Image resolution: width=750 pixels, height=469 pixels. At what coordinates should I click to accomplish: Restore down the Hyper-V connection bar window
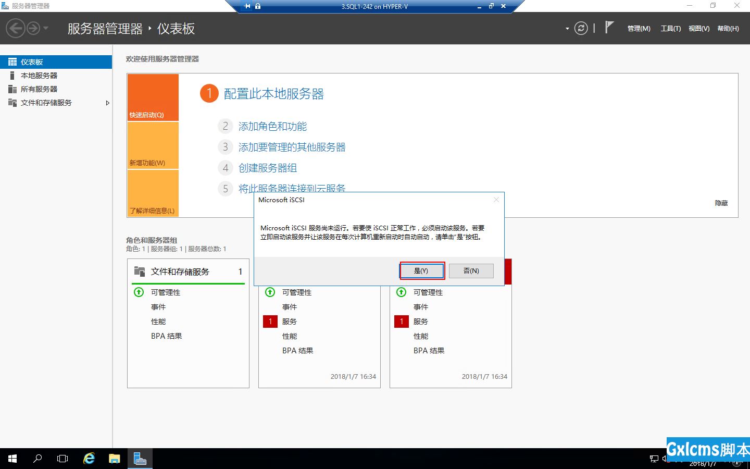coord(491,6)
